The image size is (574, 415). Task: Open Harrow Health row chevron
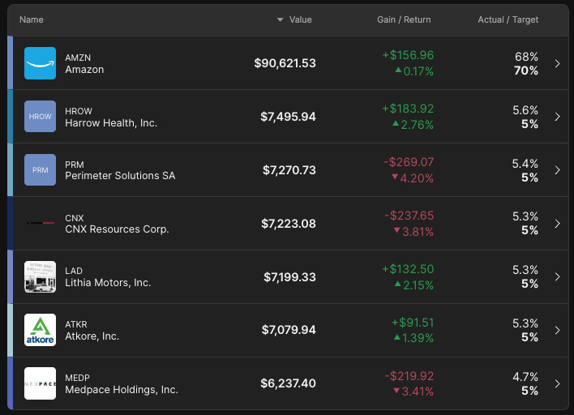tap(557, 117)
